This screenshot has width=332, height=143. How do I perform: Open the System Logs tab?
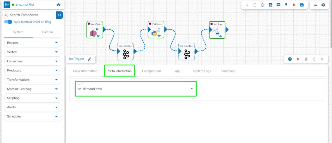pos(202,71)
